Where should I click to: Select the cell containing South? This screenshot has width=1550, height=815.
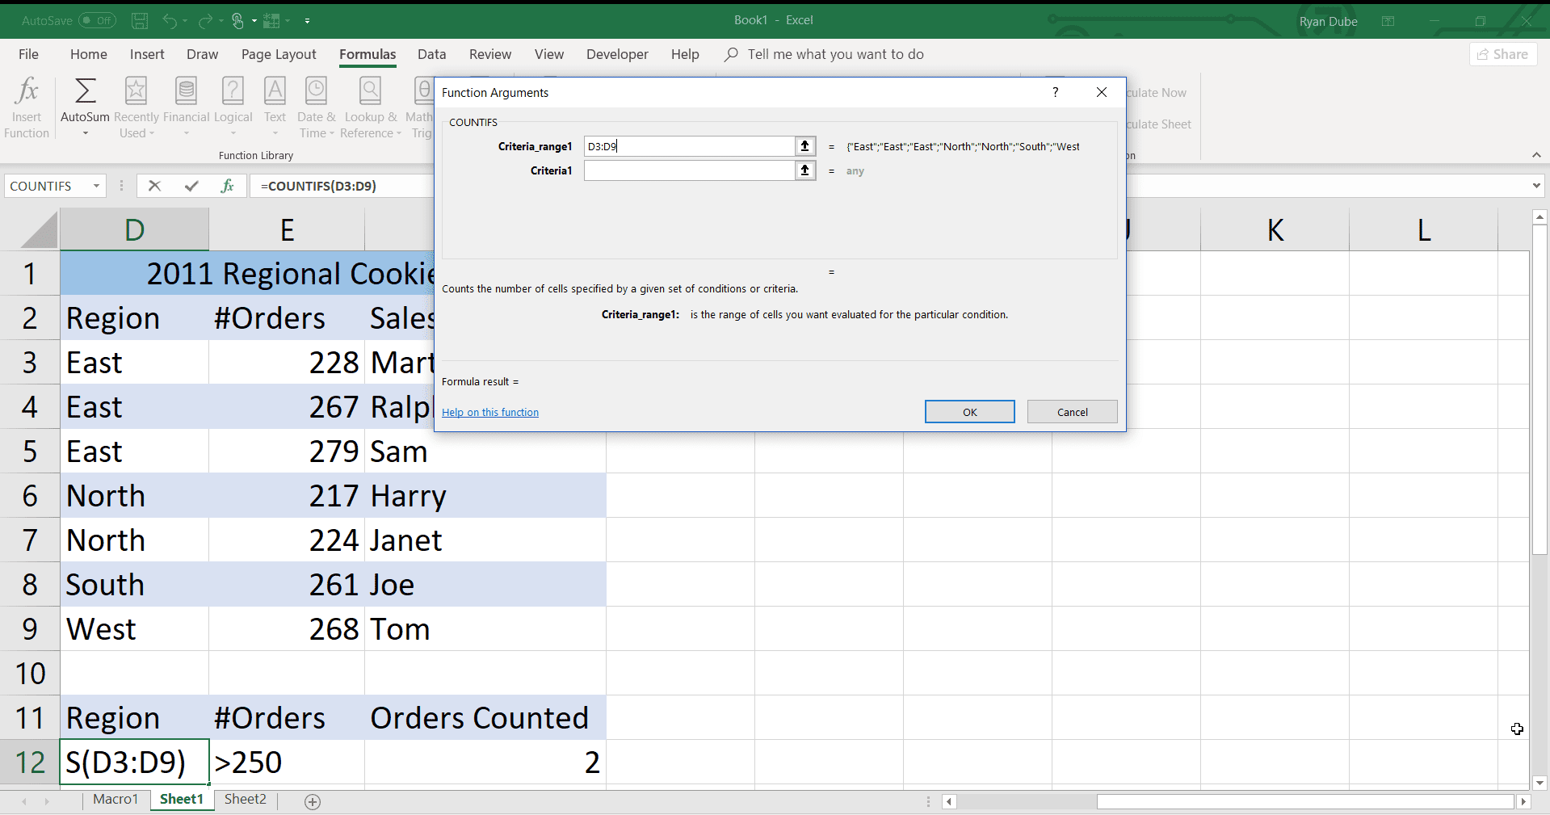134,584
